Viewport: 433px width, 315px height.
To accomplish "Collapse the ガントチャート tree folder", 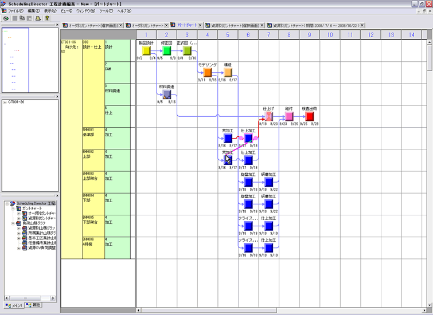I will pyautogui.click(x=12, y=208).
